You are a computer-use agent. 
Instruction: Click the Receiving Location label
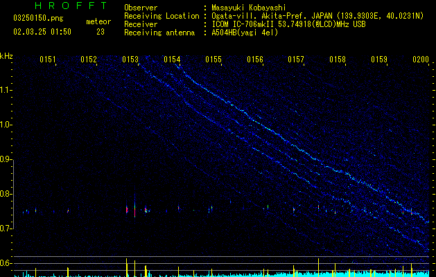coord(162,16)
